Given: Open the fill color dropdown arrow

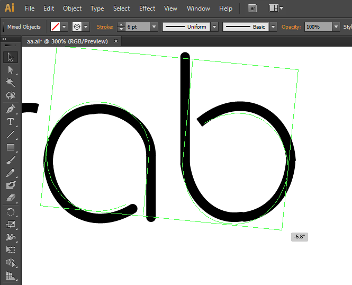Looking at the screenshot, I should [64, 27].
